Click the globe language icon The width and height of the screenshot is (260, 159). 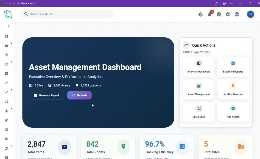pos(237,14)
